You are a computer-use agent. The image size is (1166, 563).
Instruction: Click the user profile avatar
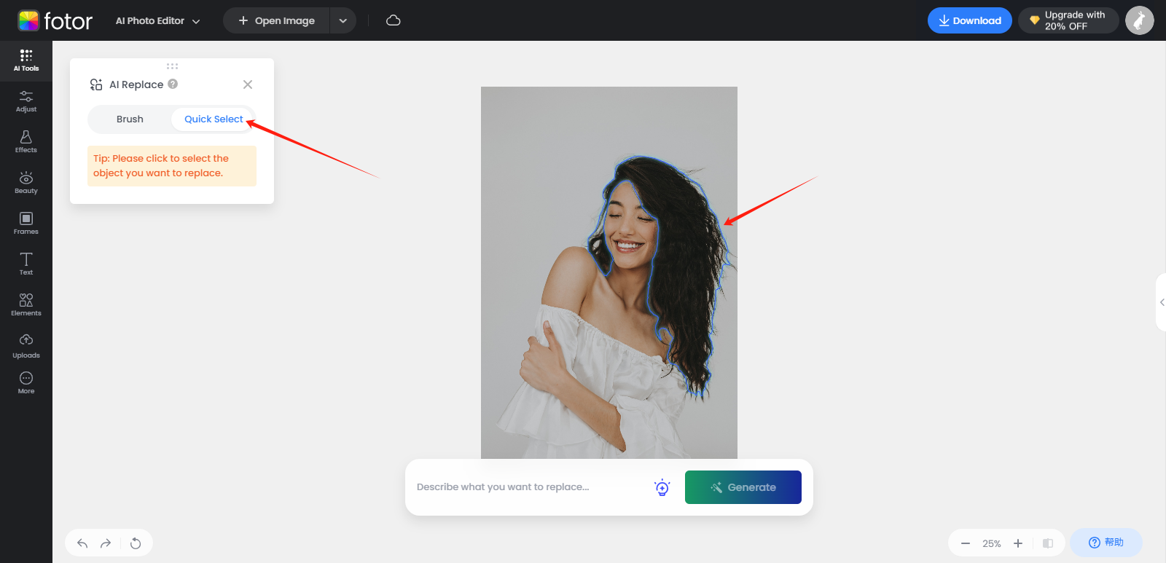pos(1140,20)
